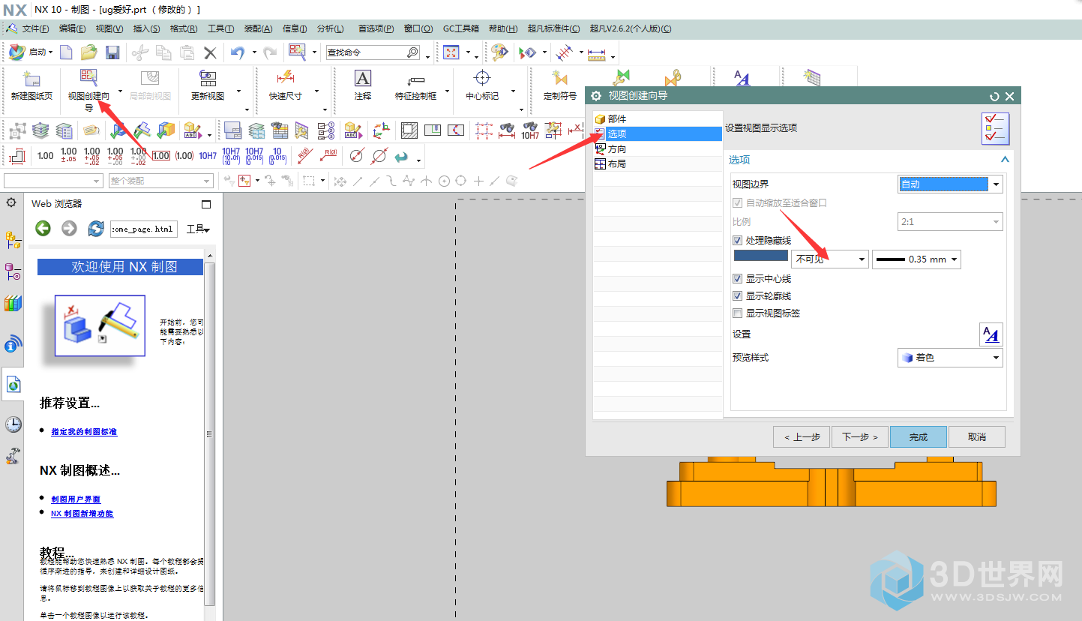Click the 更新视图 update views tool
The width and height of the screenshot is (1082, 621).
point(208,87)
